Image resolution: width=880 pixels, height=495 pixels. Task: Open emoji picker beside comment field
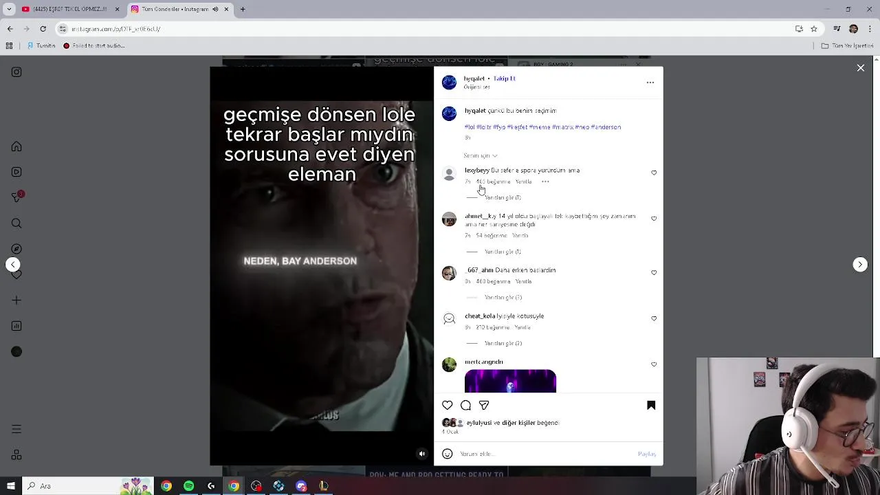[x=448, y=454]
